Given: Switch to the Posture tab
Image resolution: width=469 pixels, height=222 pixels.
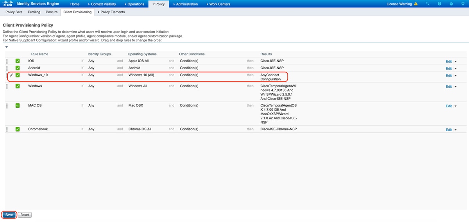Looking at the screenshot, I should (52, 12).
